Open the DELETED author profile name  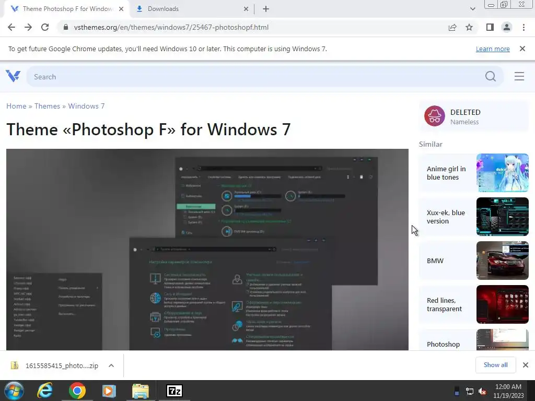466,112
